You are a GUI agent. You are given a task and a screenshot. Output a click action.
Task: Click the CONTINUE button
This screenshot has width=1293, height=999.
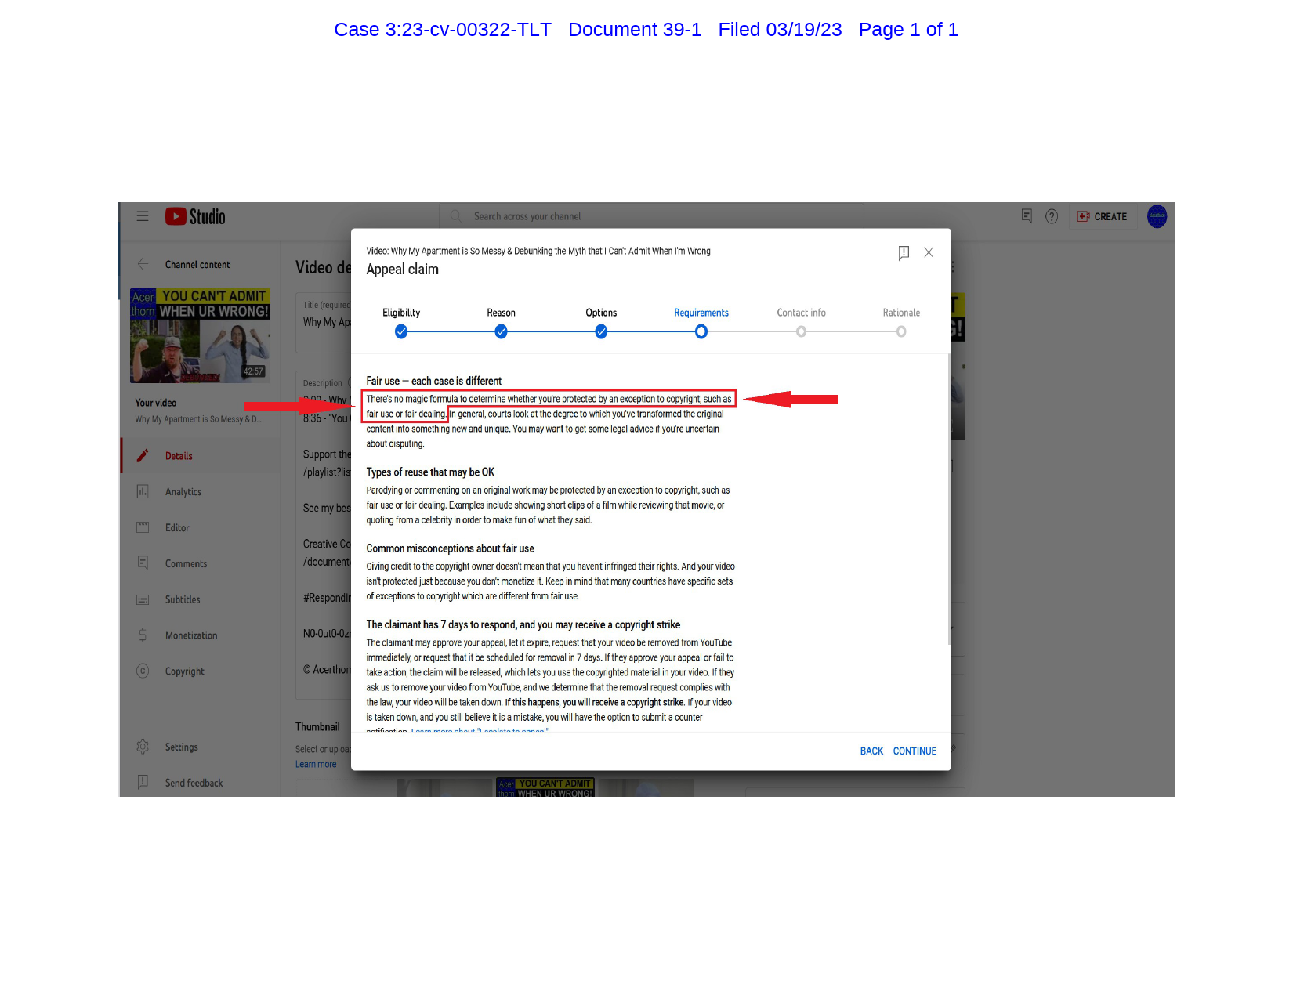[x=915, y=751]
